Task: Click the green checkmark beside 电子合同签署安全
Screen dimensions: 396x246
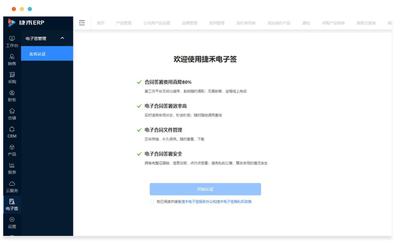Action: point(139,154)
